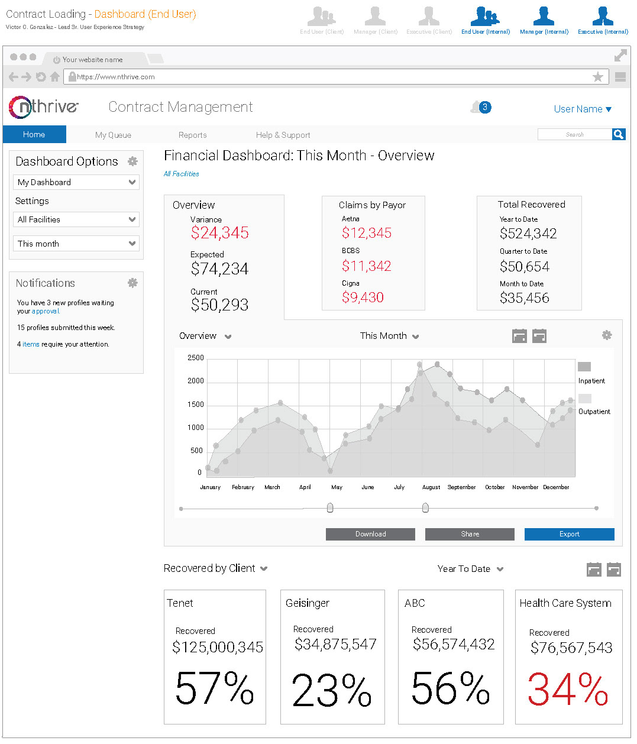The image size is (637, 744).
Task: Click the browser home icon
Action: [x=55, y=77]
